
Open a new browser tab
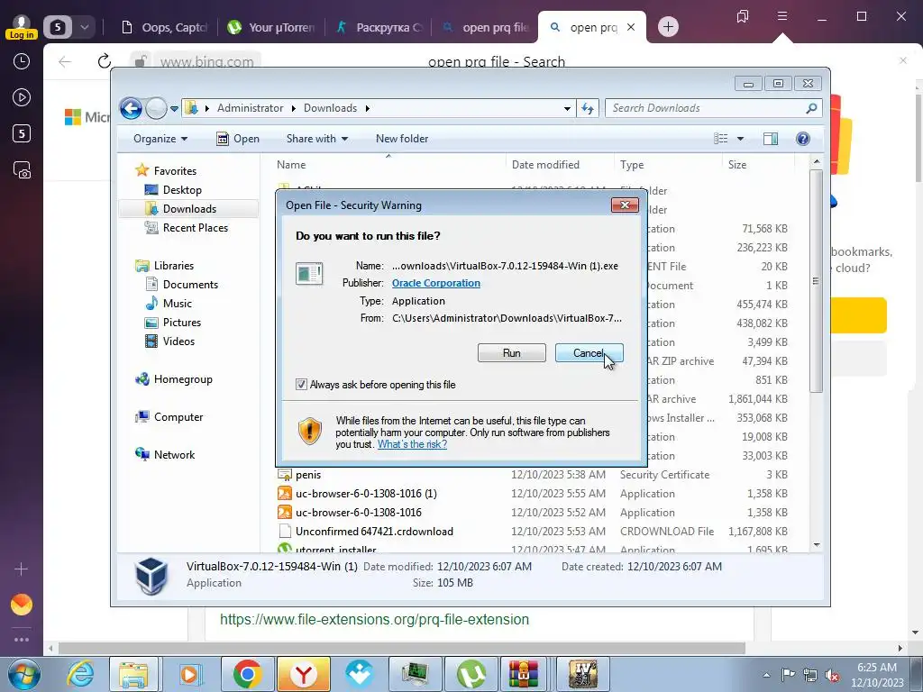click(x=668, y=27)
